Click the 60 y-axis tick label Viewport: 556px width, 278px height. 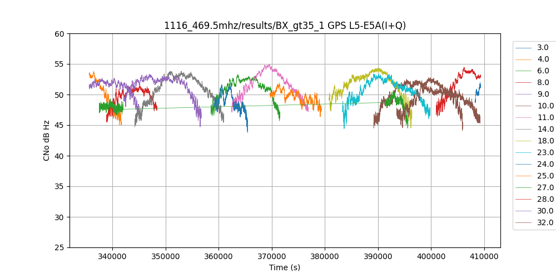click(59, 34)
